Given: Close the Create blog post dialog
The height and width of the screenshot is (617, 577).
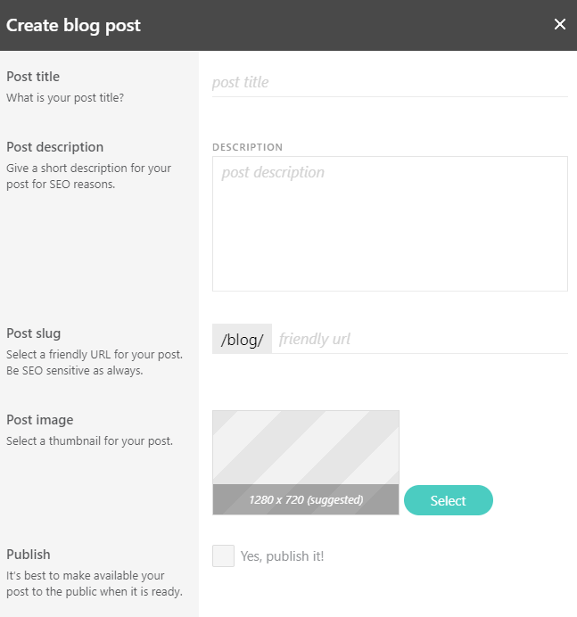Looking at the screenshot, I should pos(560,24).
